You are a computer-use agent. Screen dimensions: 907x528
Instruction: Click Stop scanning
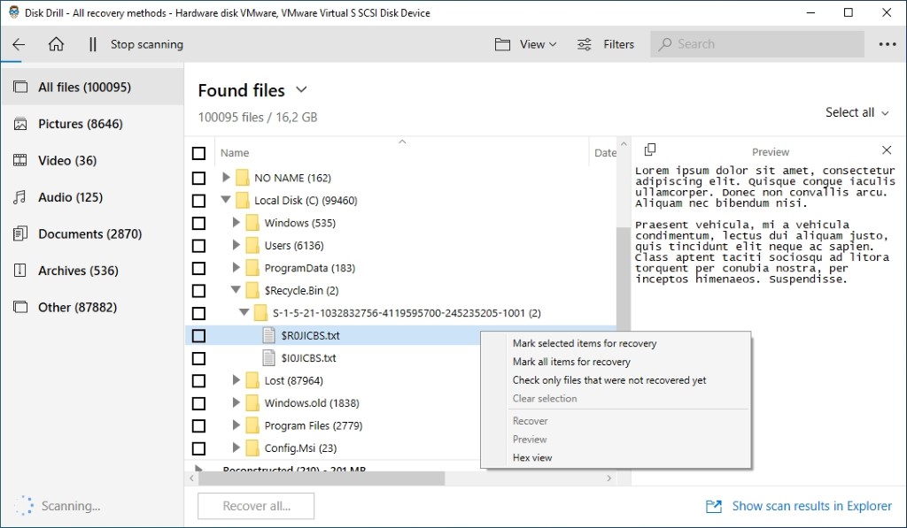point(147,44)
